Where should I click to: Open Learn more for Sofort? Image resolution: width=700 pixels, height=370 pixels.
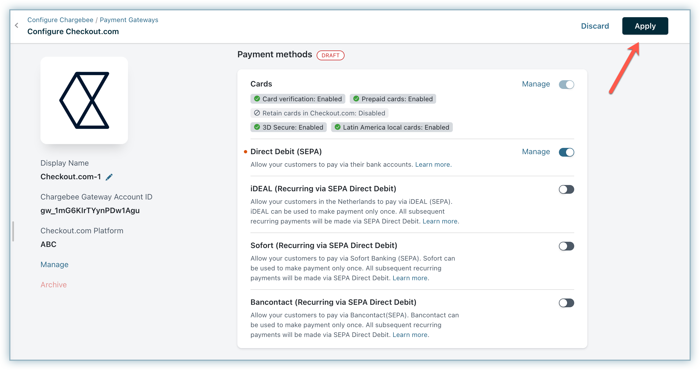(411, 278)
